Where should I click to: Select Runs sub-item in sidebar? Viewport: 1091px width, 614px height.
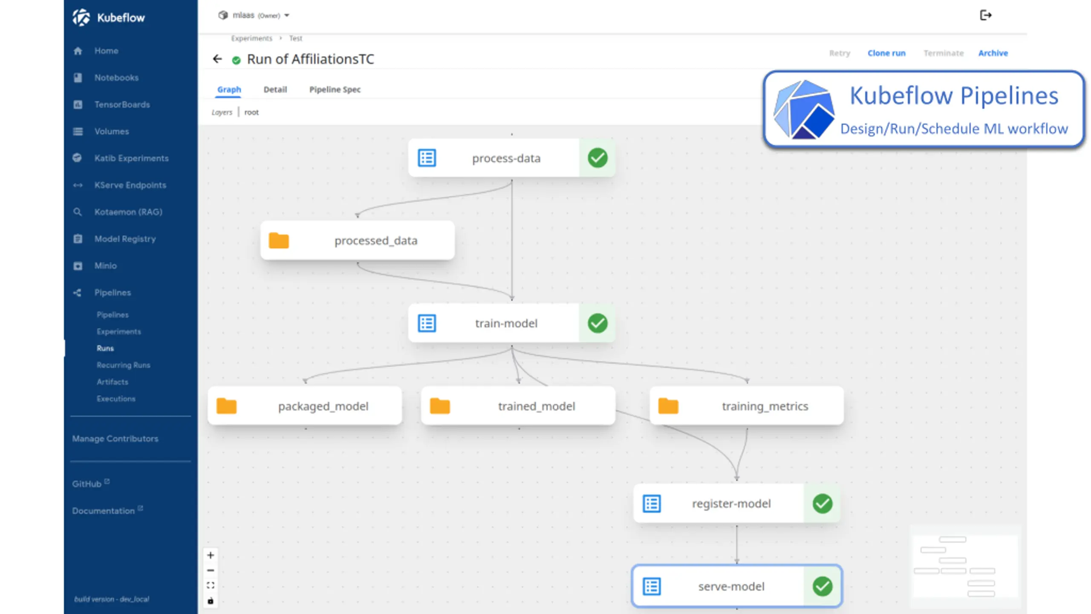tap(105, 348)
